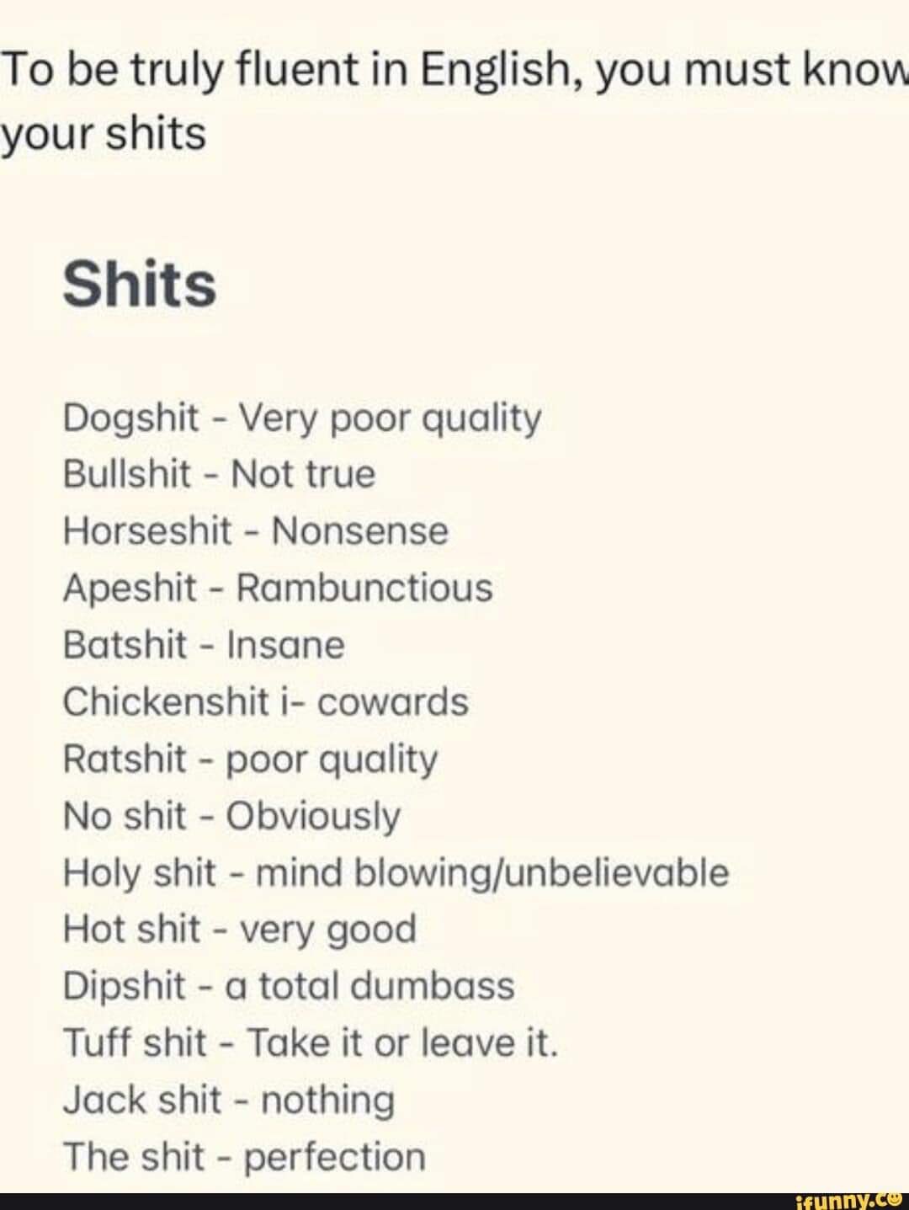Select the 'Bullshit - Not true' line
Viewport: 909px width, 1210px height.
point(219,474)
